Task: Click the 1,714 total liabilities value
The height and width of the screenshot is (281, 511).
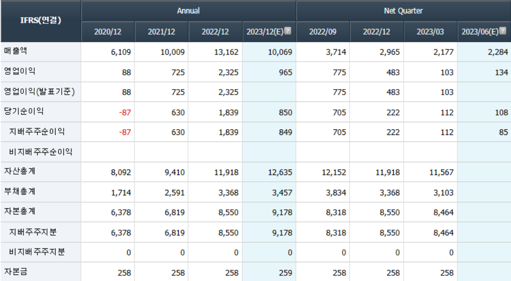Action: click(121, 192)
